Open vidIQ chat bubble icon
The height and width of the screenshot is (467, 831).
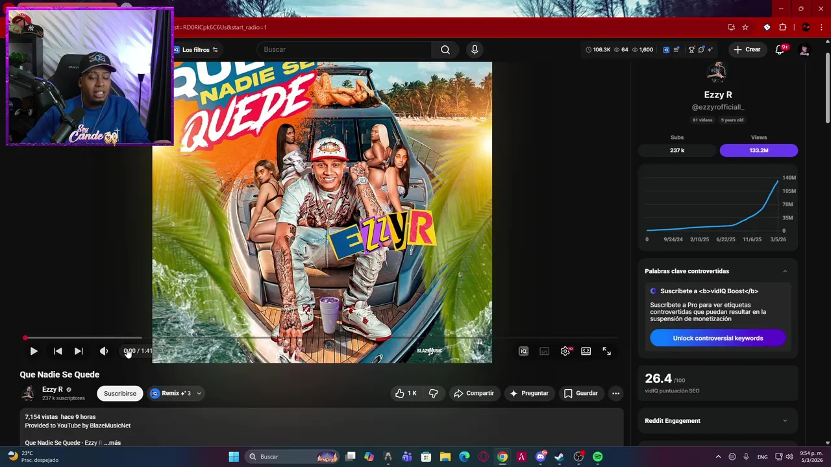701,50
